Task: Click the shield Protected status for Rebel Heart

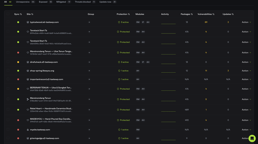Action: pyautogui.click(x=123, y=110)
